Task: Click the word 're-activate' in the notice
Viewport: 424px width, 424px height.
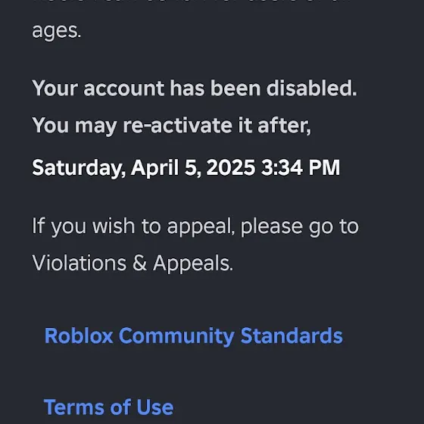Action: coord(177,126)
